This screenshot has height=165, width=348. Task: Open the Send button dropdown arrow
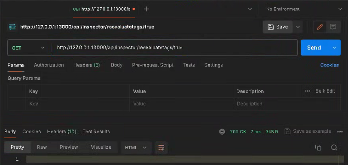coord(334,48)
